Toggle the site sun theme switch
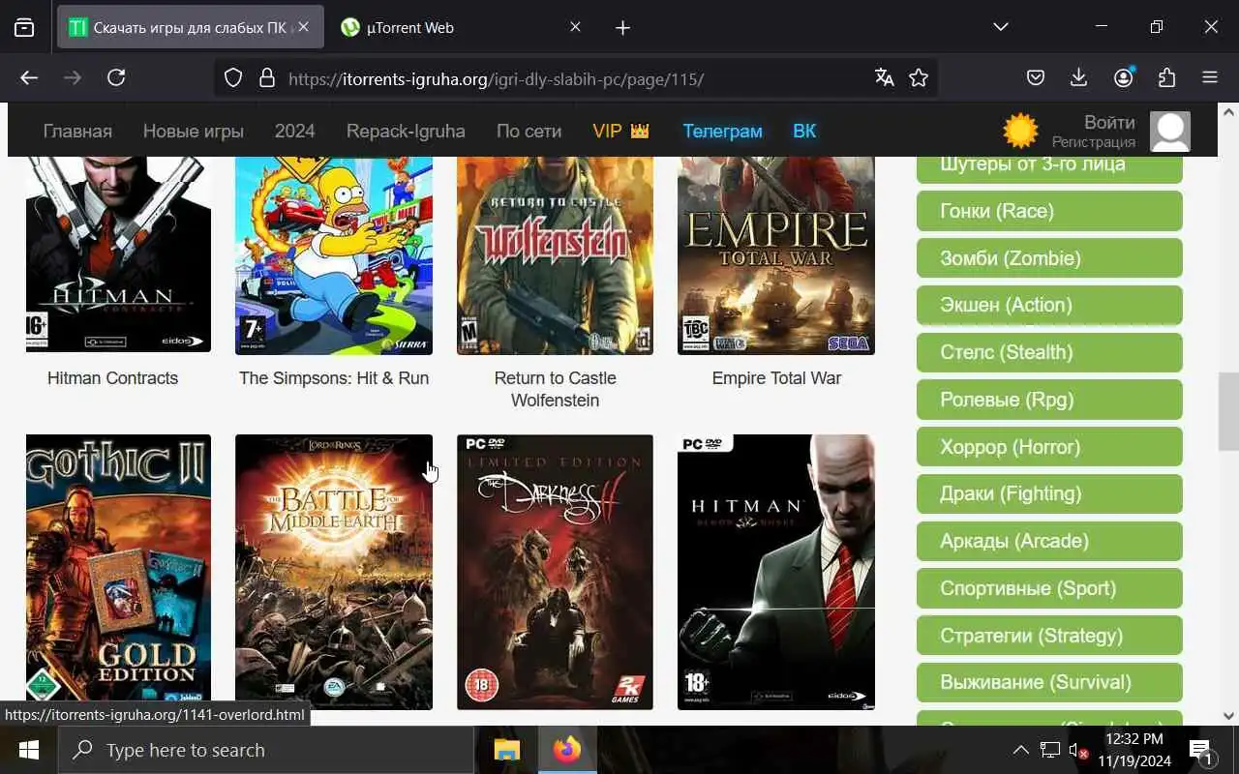Screen dimensions: 1239x774 click(1020, 131)
